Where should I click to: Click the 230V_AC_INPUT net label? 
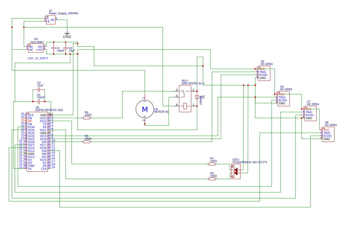pyautogui.click(x=38, y=58)
